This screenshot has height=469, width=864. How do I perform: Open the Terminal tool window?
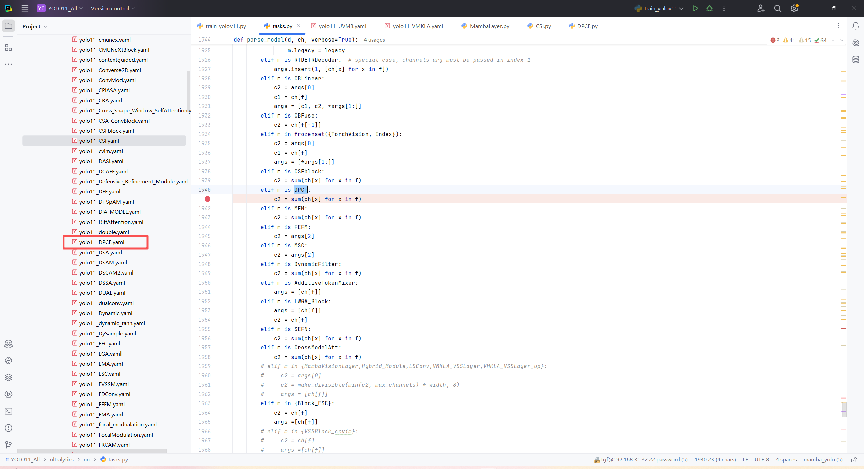8,411
